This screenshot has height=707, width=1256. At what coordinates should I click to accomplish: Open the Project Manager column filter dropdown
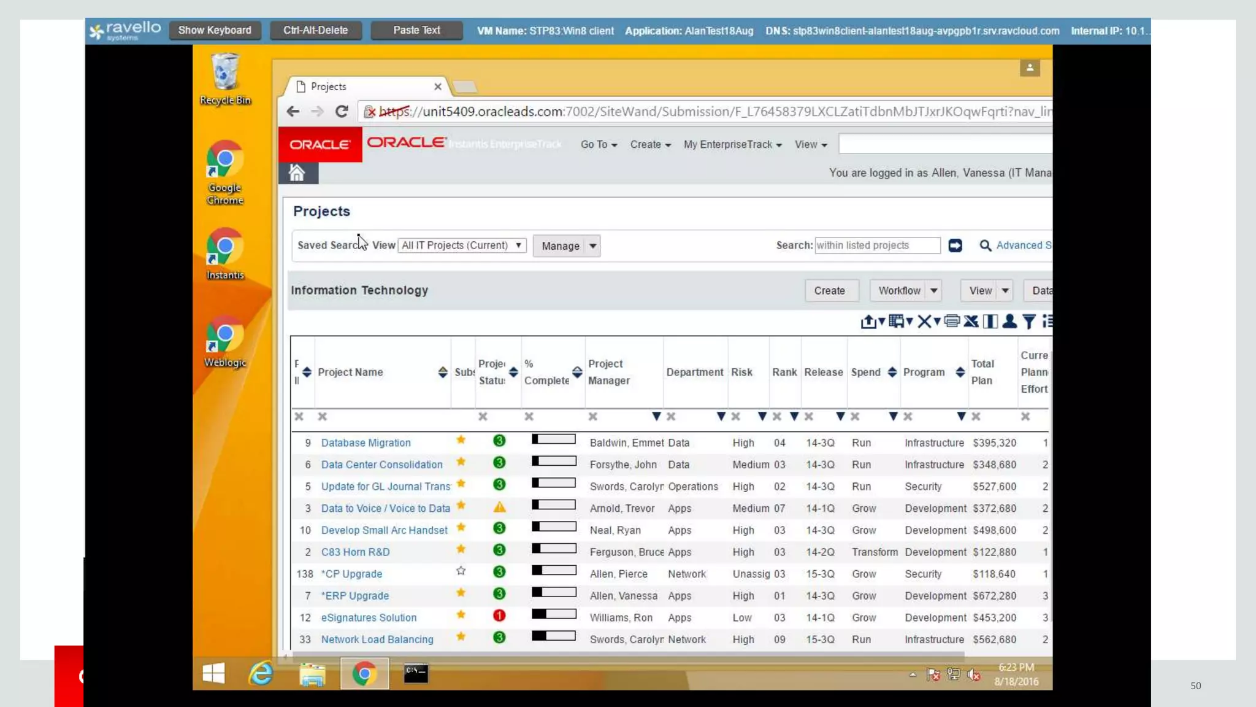(656, 417)
